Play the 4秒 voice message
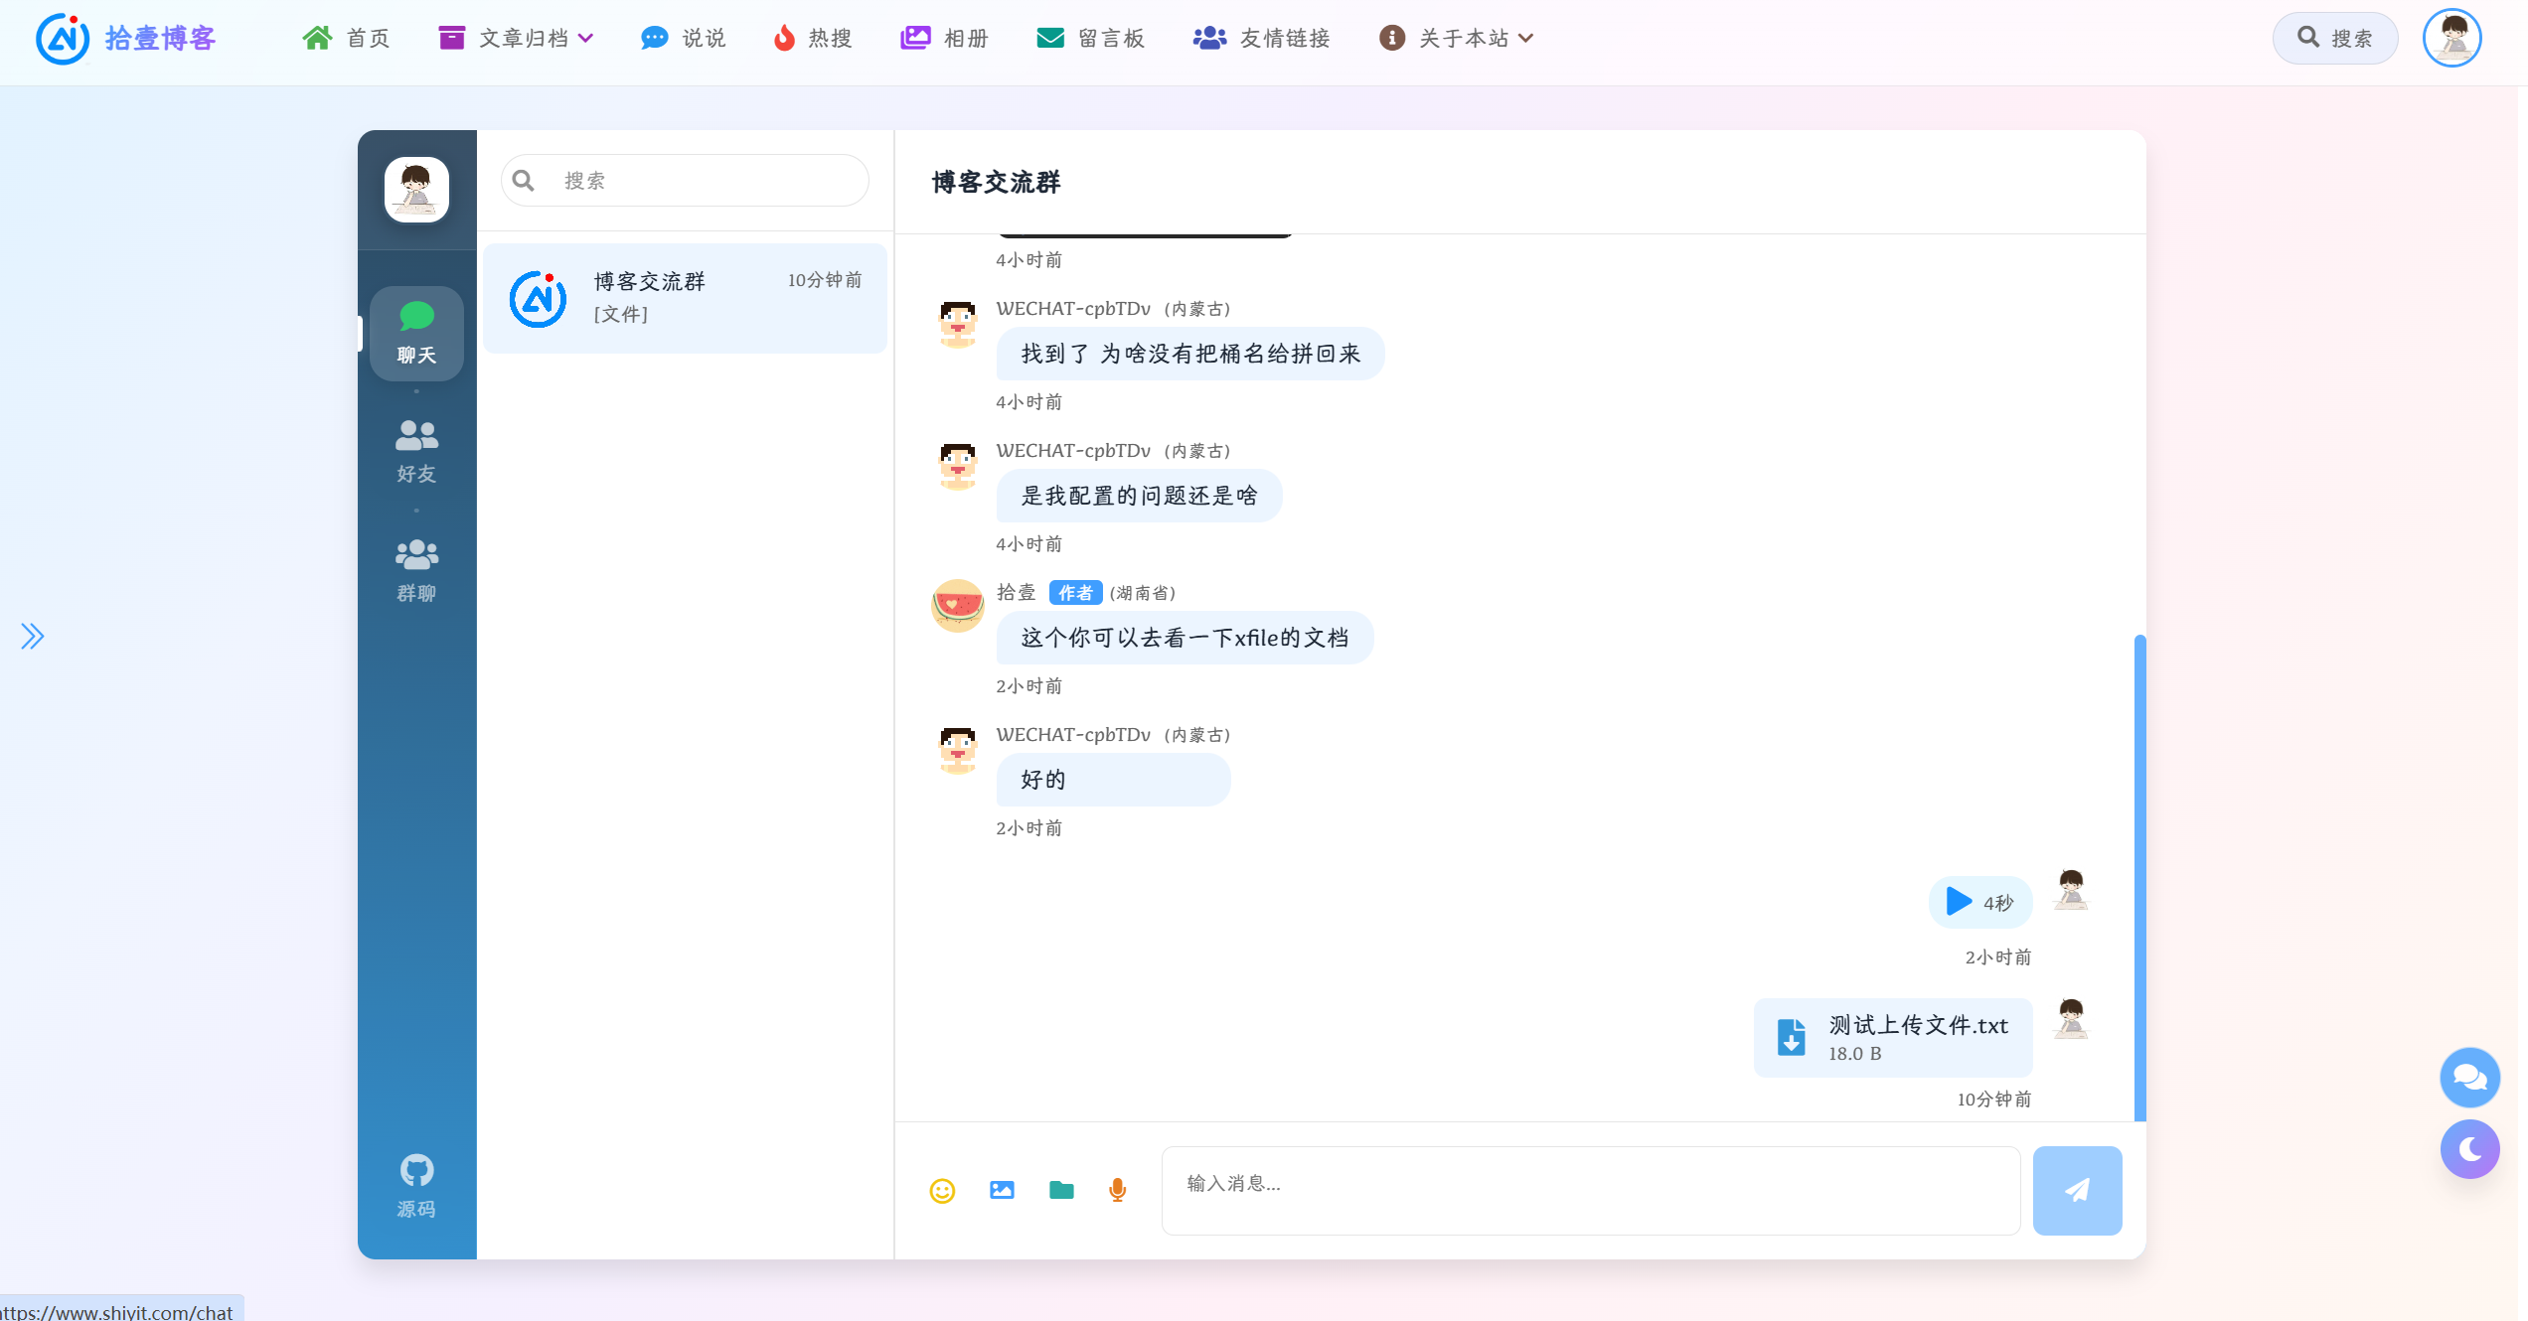This screenshot has height=1321, width=2528. coord(1959,902)
